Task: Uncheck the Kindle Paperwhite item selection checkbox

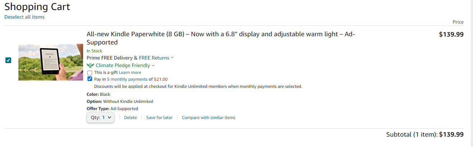Action: coord(8,60)
